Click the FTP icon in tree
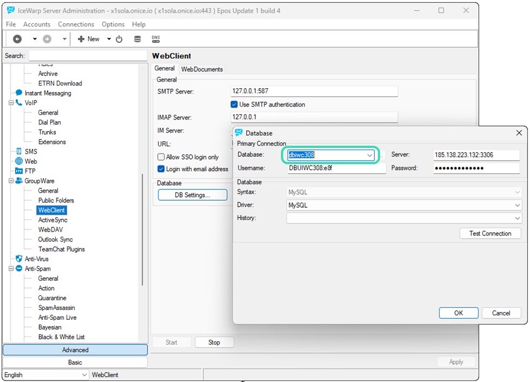The height and width of the screenshot is (382, 530). [19, 171]
